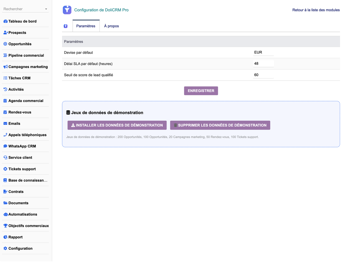Focus the Devise par défaut field

tap(263, 52)
